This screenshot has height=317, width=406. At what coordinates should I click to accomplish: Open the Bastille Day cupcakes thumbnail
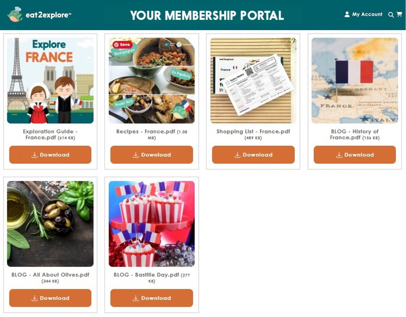[152, 224]
